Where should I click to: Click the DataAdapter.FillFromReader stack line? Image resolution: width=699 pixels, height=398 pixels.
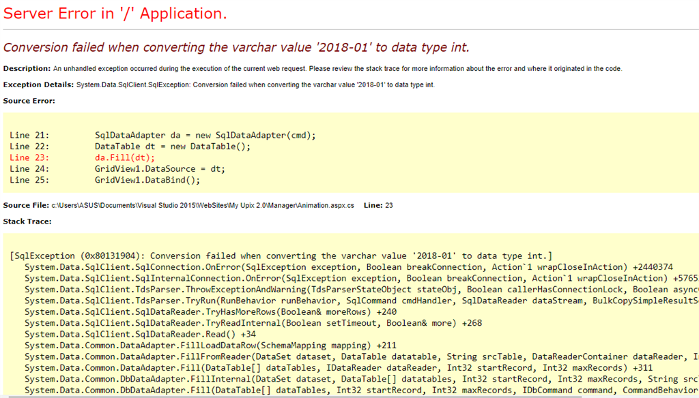tap(362, 356)
